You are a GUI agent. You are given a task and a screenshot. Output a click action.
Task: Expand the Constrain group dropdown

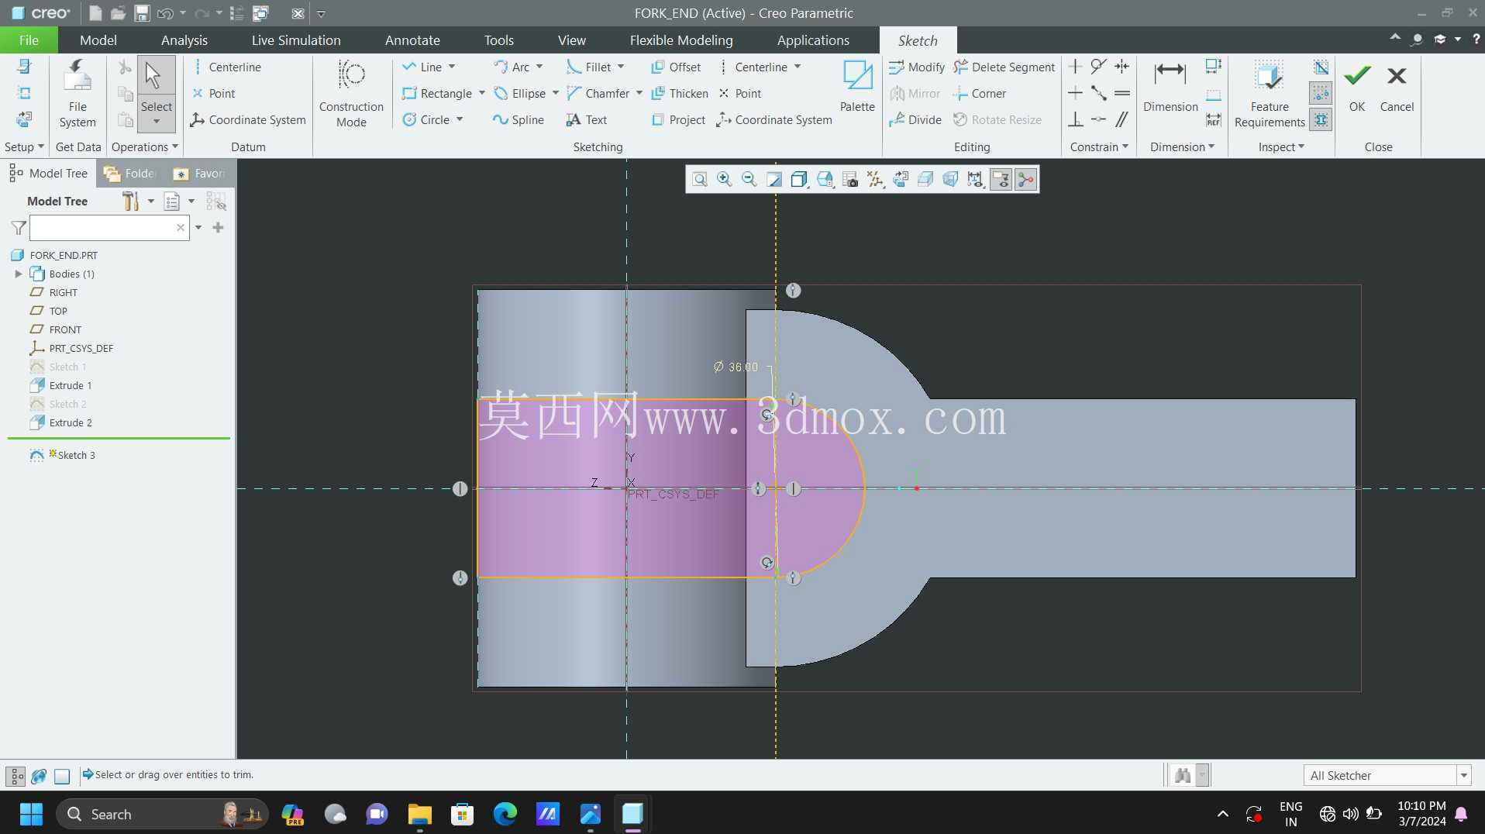pos(1099,147)
